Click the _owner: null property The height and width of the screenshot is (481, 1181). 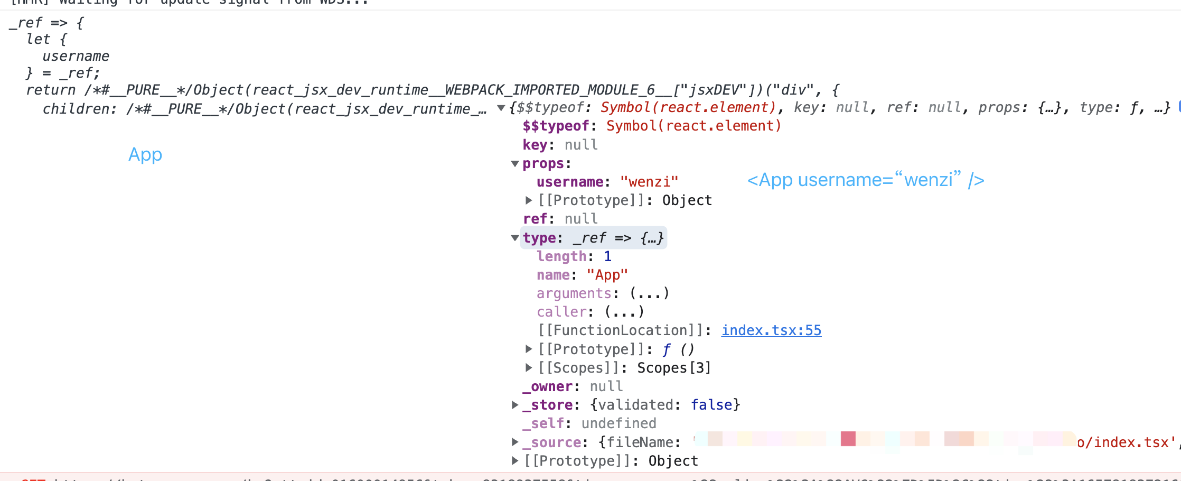point(573,386)
